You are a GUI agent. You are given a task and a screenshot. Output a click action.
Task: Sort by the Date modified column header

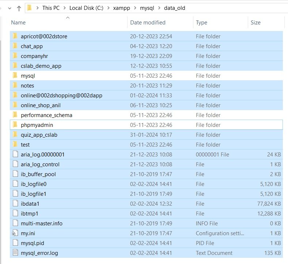pyautogui.click(x=148, y=23)
